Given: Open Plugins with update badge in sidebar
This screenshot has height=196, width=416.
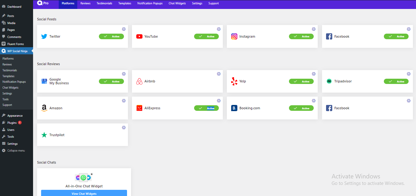Looking at the screenshot, I should pos(16,123).
